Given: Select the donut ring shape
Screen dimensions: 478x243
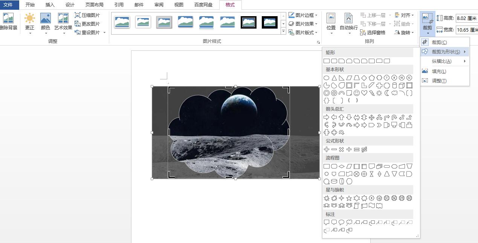Looking at the screenshot, I should 327,93.
